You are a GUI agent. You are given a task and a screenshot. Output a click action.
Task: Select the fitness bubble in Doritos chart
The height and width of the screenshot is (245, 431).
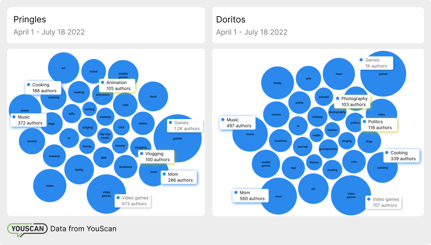(314, 162)
